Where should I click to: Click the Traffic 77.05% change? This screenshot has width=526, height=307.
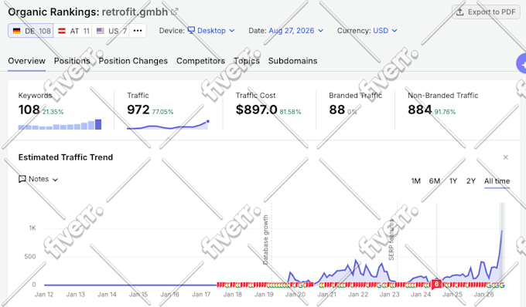tap(162, 112)
